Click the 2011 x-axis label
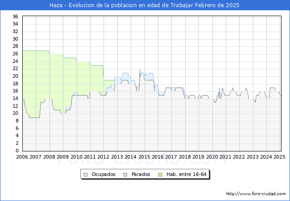This screenshot has height=201, width=290. click(x=90, y=157)
